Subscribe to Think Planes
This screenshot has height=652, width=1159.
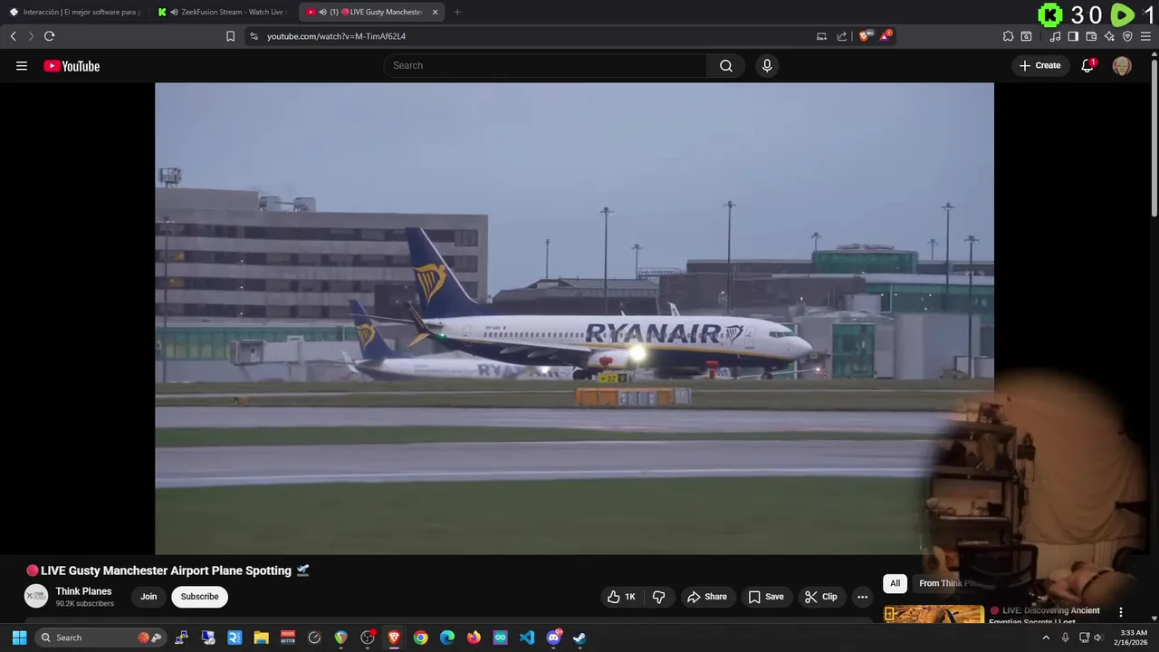tap(199, 597)
